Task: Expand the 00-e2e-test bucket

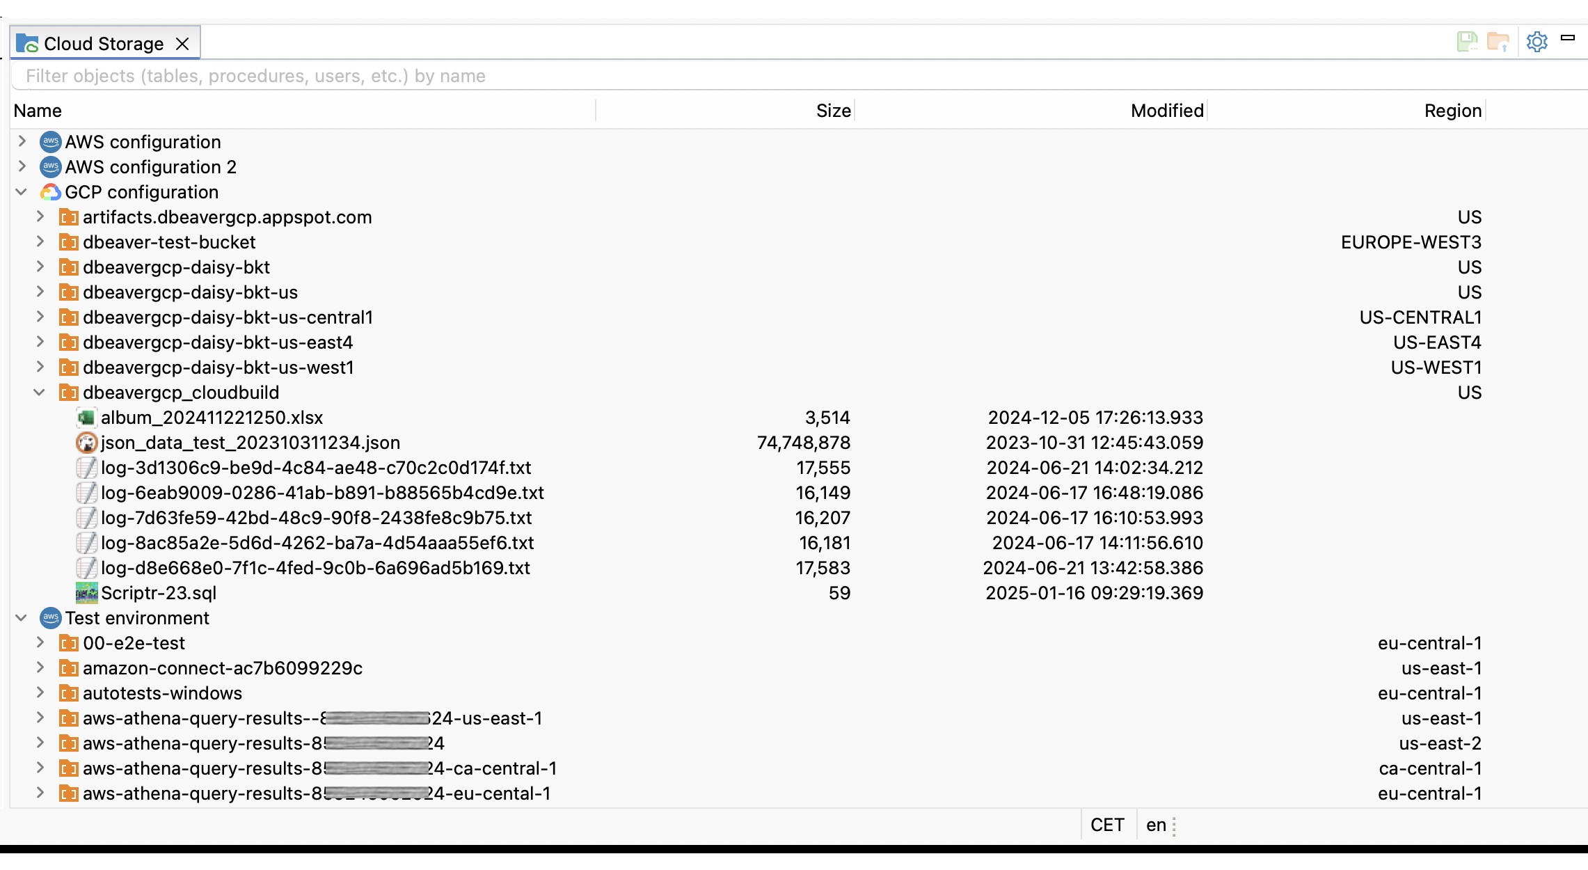Action: coord(40,643)
